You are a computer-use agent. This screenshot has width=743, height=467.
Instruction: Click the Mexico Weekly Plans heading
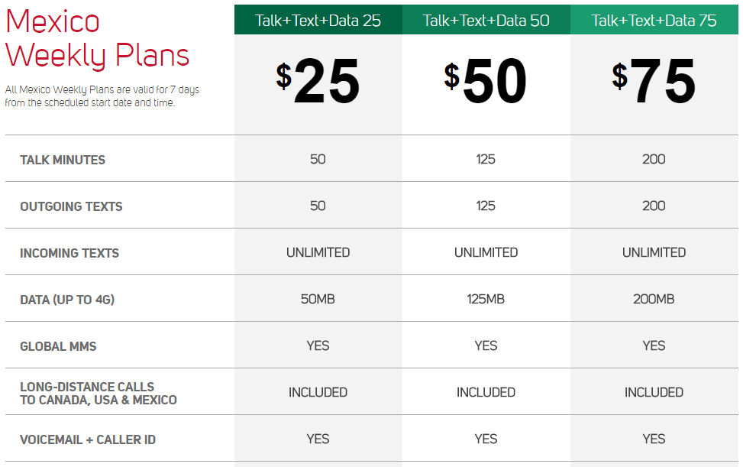pos(97,38)
